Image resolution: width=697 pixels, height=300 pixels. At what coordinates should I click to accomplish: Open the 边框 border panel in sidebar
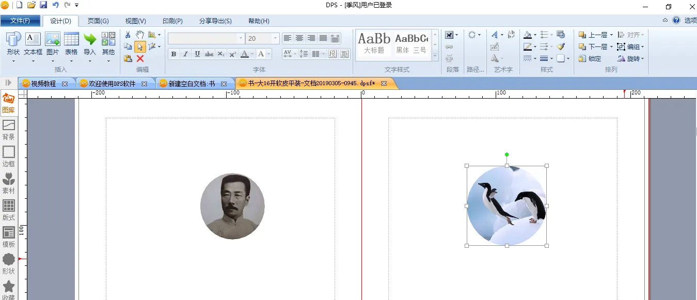[x=9, y=156]
